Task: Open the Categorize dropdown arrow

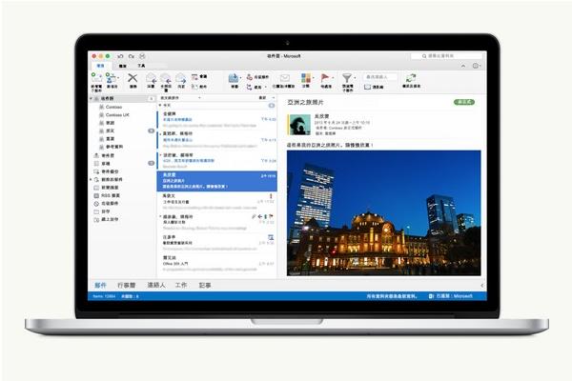Action: point(313,77)
